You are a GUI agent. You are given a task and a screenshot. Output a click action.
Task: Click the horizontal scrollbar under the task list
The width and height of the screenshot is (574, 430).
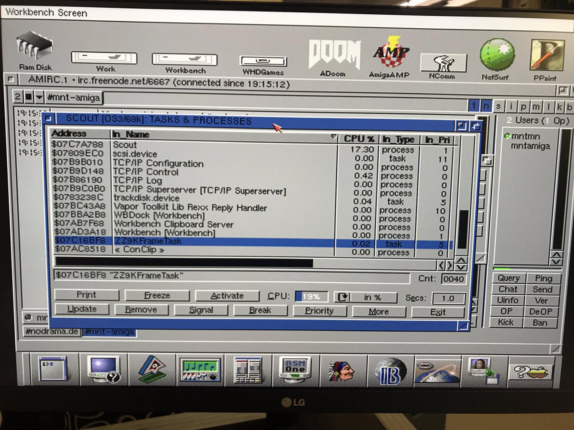click(x=183, y=263)
